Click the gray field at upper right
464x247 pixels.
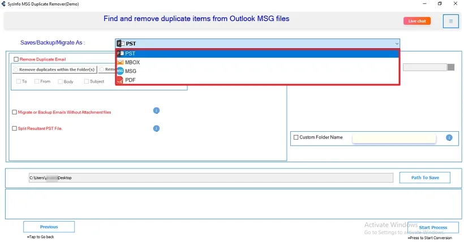424,67
